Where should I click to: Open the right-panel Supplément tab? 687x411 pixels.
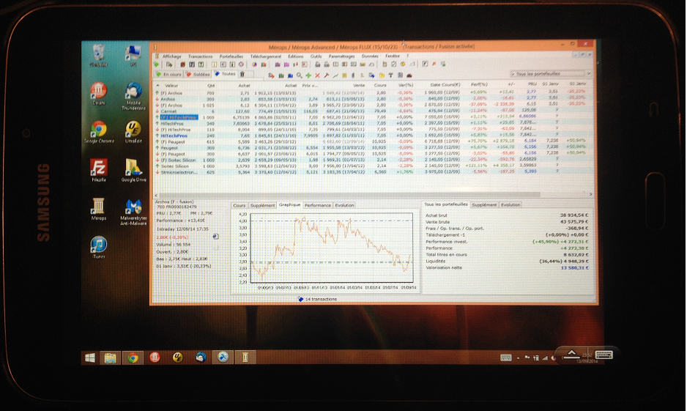pyautogui.click(x=484, y=204)
